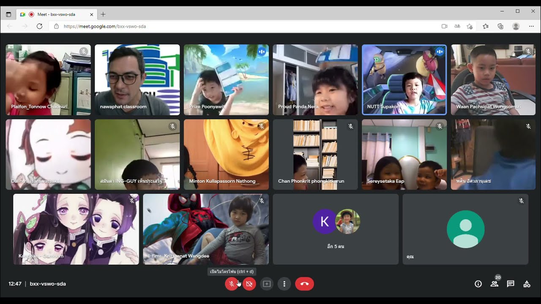This screenshot has height=304, width=541.
Task: Open a new browser tab
Action: click(103, 14)
